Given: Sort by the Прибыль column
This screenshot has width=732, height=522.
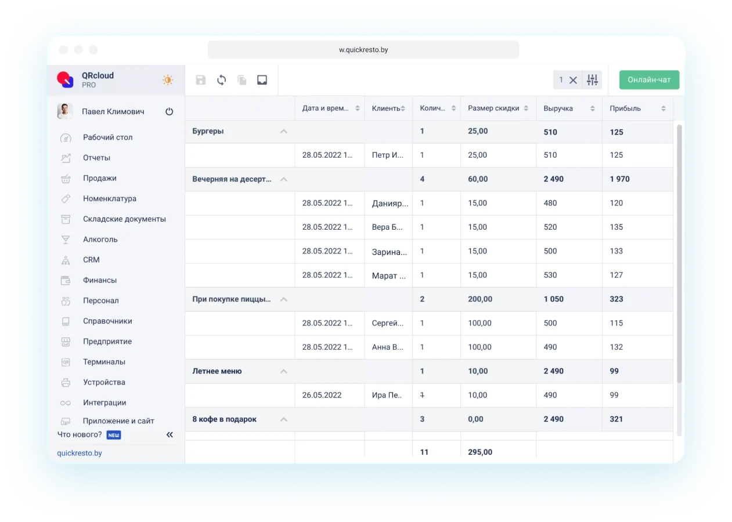Looking at the screenshot, I should [663, 108].
